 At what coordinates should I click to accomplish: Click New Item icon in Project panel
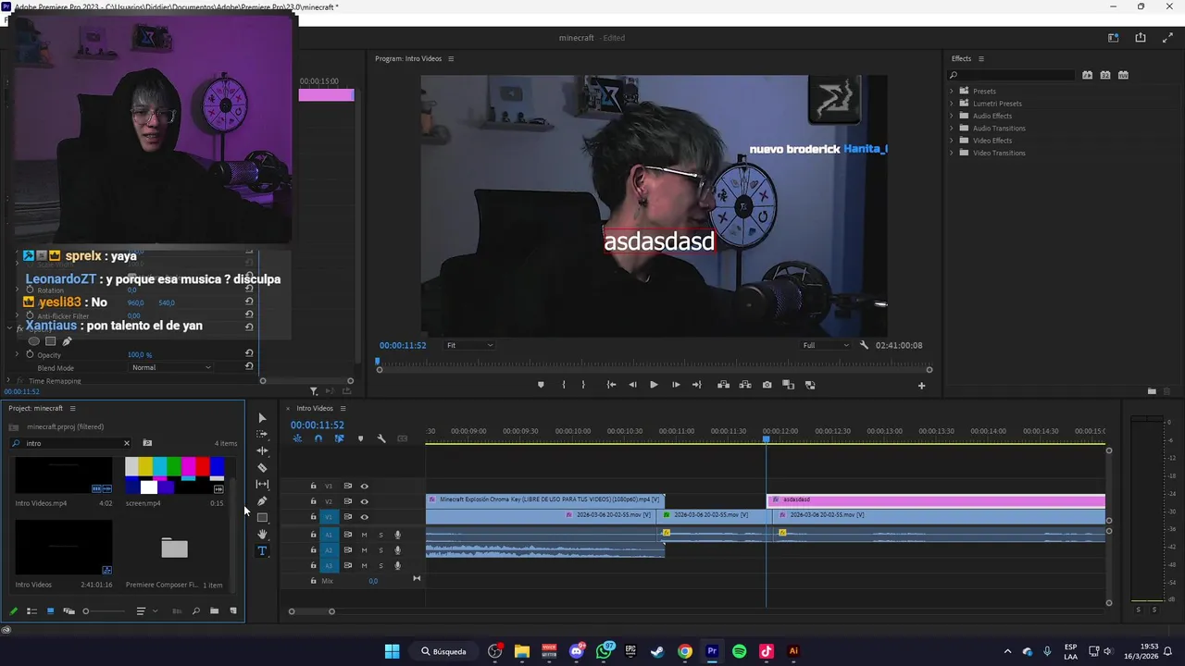coord(233,610)
